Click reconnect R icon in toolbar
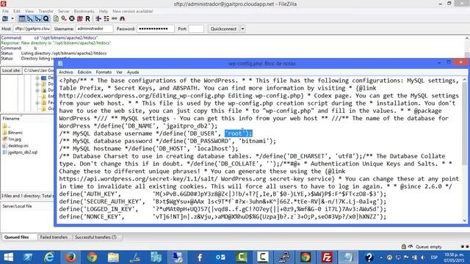The width and height of the screenshot is (470, 264). point(87,18)
